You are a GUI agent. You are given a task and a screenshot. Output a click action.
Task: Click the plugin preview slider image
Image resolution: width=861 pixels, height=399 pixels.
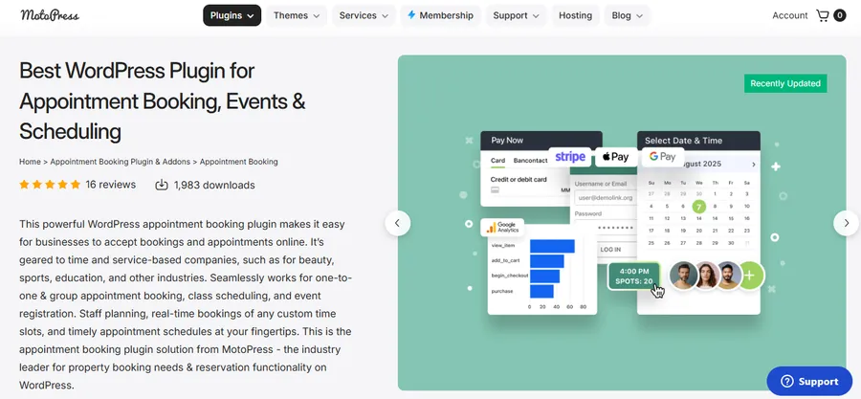(622, 222)
